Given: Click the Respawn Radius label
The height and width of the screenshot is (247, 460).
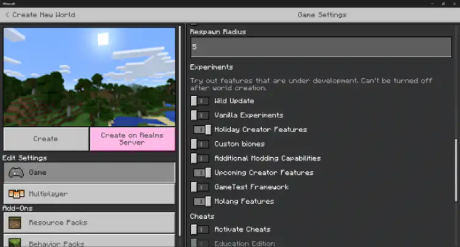Looking at the screenshot, I should 218,32.
